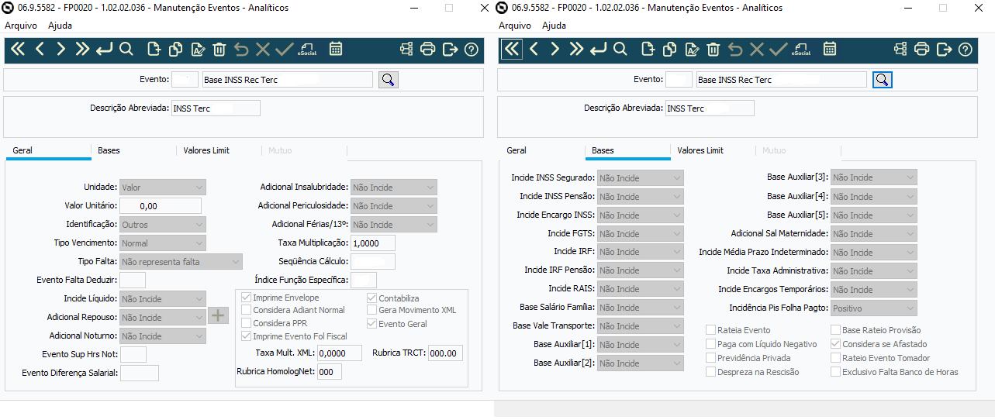Image resolution: width=995 pixels, height=420 pixels.
Task: Click the copy record icon in left window toolbar
Action: coord(176,50)
